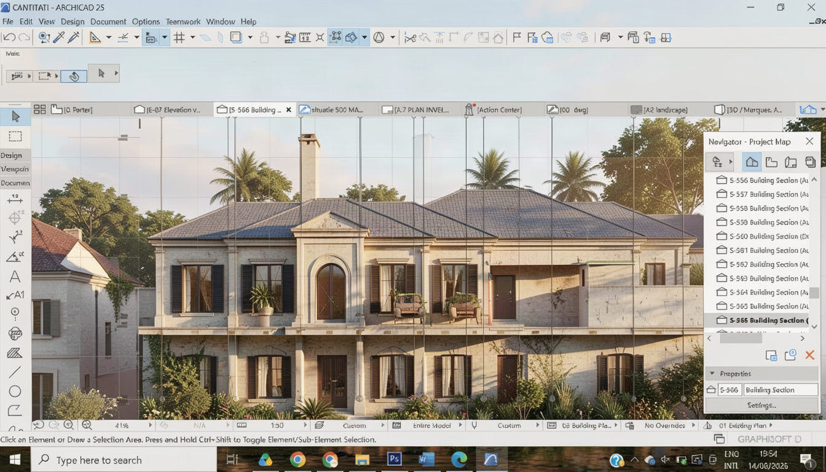Show the Layout Book in Navigator
The height and width of the screenshot is (472, 826).
coord(791,162)
